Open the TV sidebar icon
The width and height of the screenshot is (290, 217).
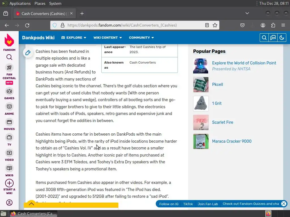[x=9, y=138]
